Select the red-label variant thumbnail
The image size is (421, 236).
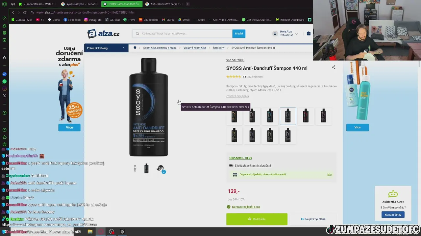[306, 116]
